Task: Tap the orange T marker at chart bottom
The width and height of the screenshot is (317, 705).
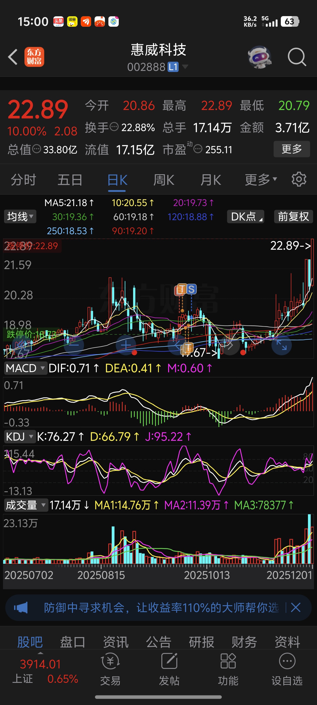Action: tap(188, 347)
